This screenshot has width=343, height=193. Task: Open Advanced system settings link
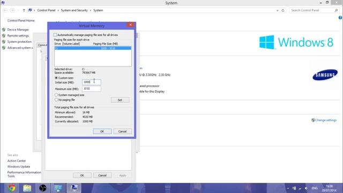(x=20, y=48)
